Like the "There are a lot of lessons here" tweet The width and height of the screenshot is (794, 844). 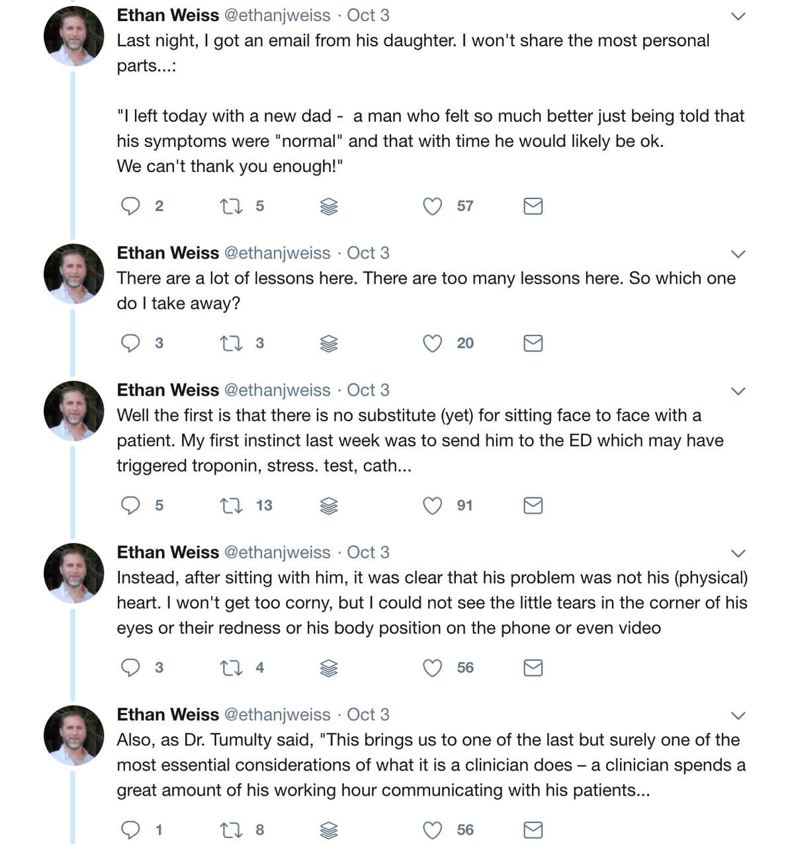432,343
